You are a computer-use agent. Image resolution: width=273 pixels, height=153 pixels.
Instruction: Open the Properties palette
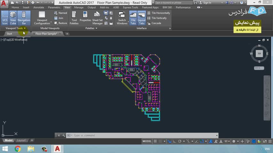tap(85, 18)
